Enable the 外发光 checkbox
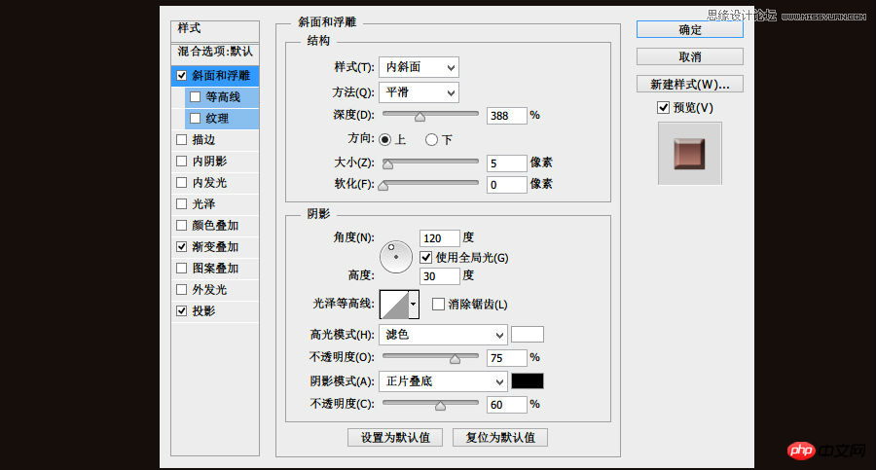Image resolution: width=876 pixels, height=470 pixels. pyautogui.click(x=182, y=289)
